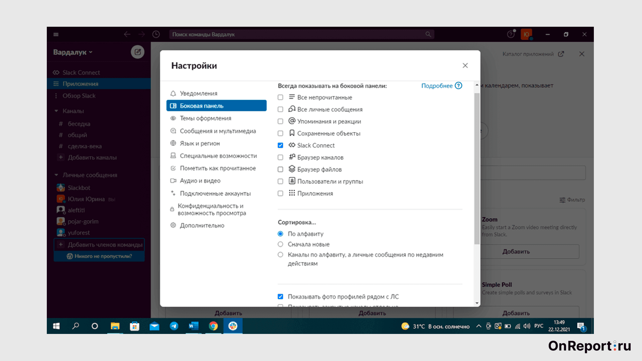Screen dimensions: 642x361
Task: Enable Все личные сообщения checkbox
Action: tap(280, 109)
